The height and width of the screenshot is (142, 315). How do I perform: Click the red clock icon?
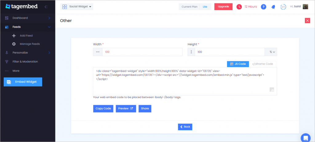(239, 7)
